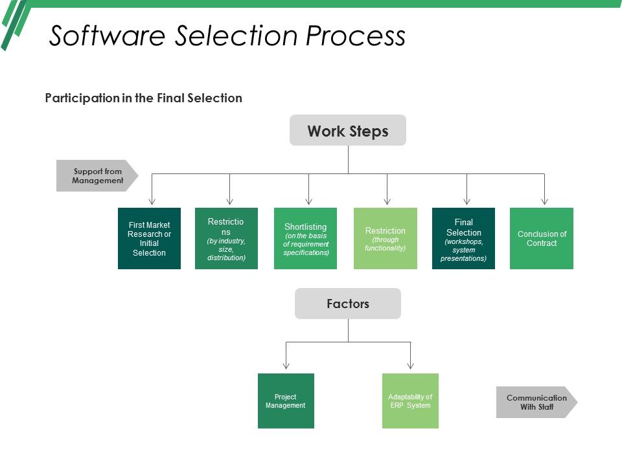Click the Work Steps header box
The image size is (622, 466).
click(x=348, y=130)
